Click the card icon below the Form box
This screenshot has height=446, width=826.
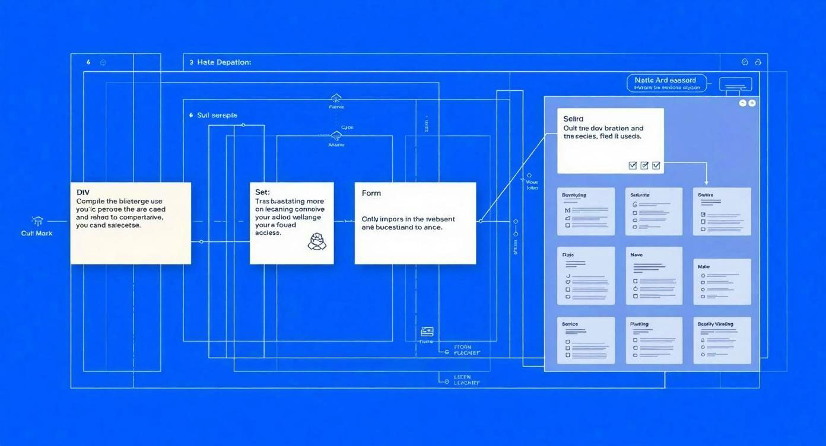pos(427,332)
